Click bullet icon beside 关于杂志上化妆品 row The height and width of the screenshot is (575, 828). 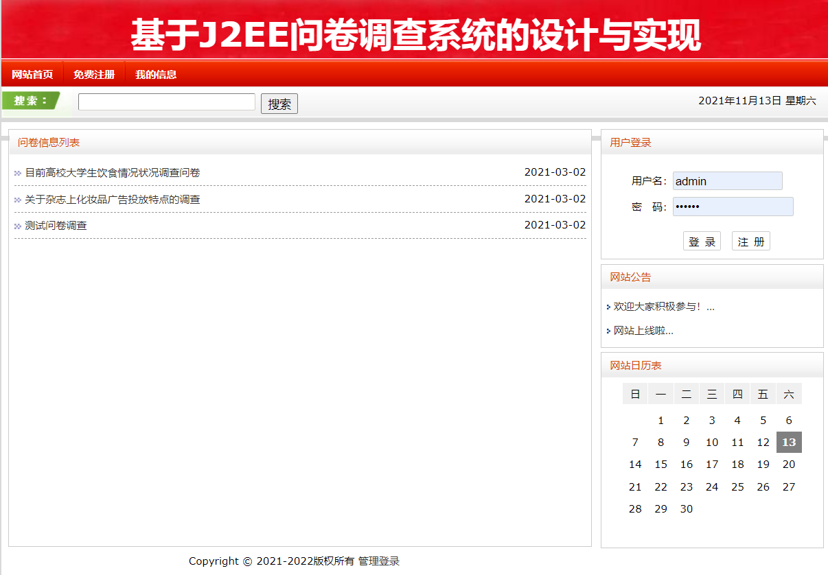tap(18, 200)
